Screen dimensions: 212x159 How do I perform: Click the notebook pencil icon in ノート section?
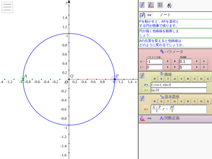pyautogui.click(x=142, y=15)
